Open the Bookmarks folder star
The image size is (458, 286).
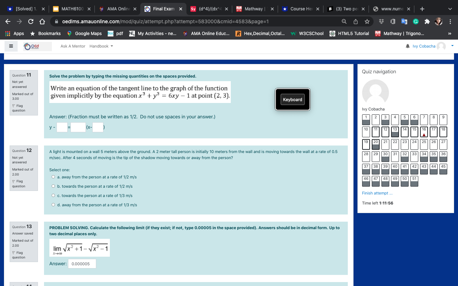(45, 33)
